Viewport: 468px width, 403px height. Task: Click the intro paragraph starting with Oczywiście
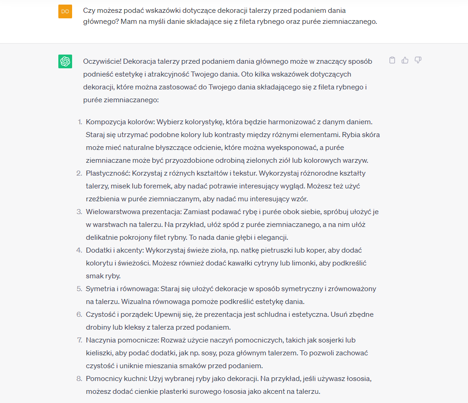(x=228, y=81)
